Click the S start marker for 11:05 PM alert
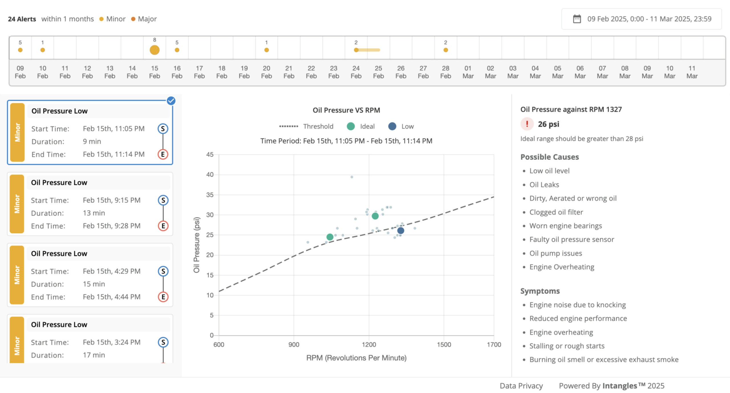The image size is (730, 393). pyautogui.click(x=163, y=129)
